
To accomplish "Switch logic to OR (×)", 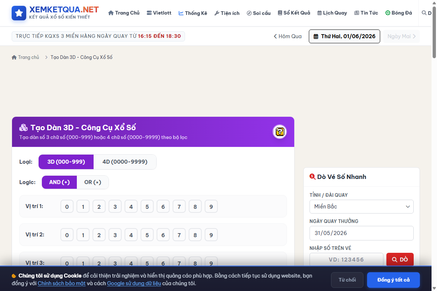I will pos(93,182).
